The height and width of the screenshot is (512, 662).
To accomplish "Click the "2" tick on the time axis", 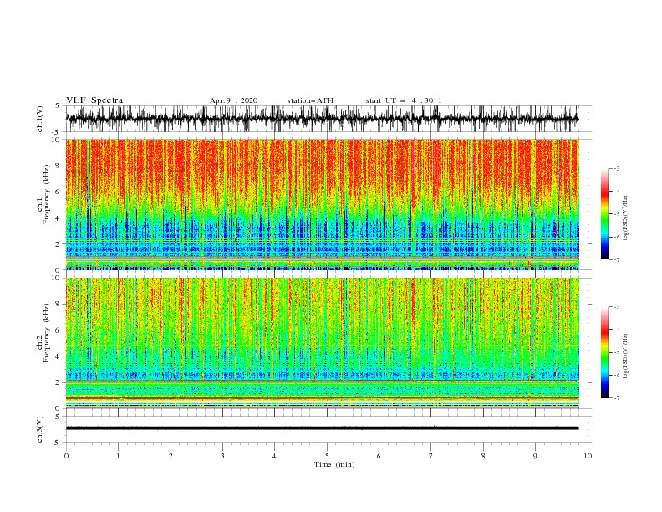I will [x=171, y=456].
